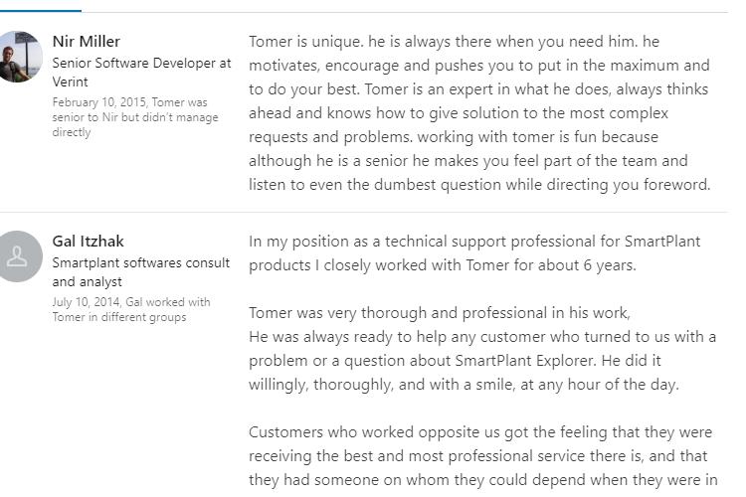The height and width of the screenshot is (497, 746).
Task: Open Nir Miller's profile photo
Action: pos(18,57)
